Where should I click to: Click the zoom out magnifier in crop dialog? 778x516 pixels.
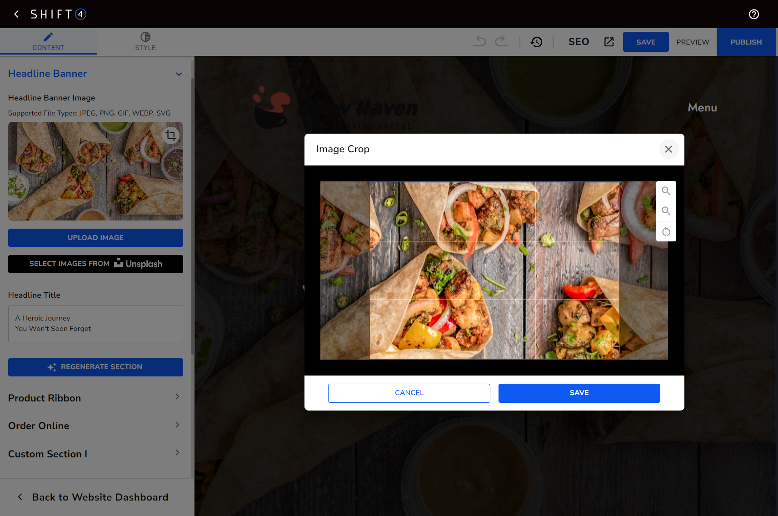(x=666, y=211)
